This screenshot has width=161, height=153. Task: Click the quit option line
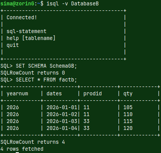[x=13, y=45]
